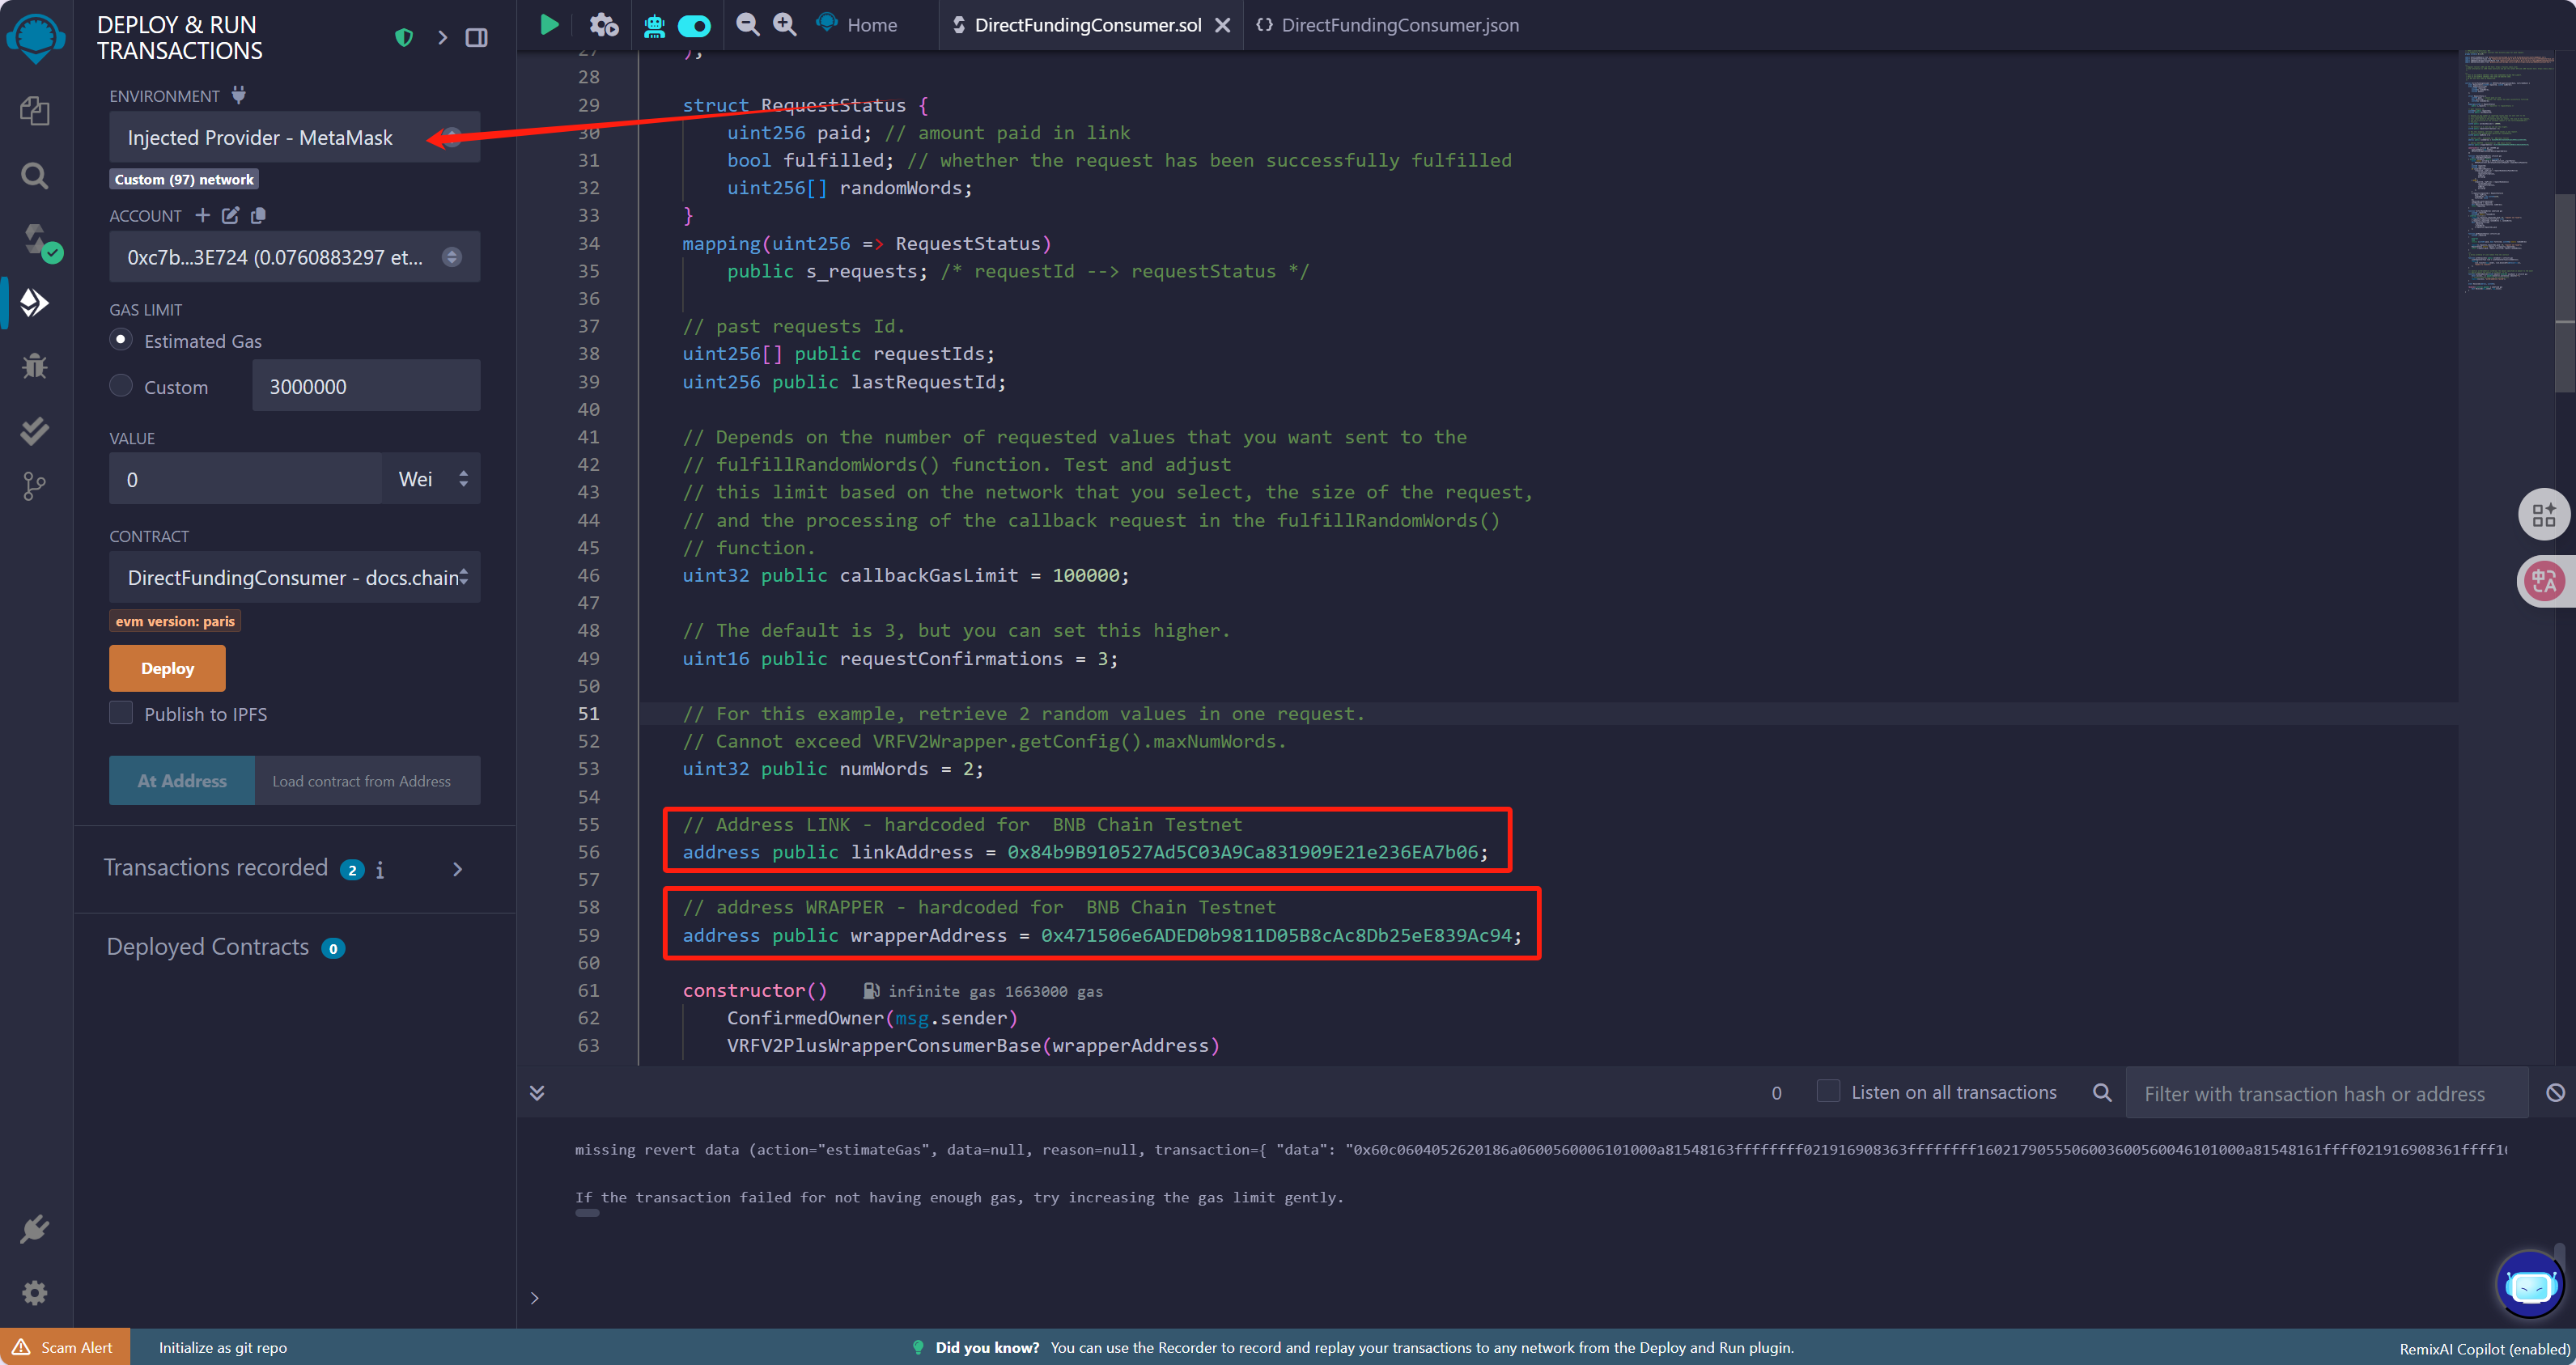Screen dimensions: 2576x1365
Task: Zoom out the editor font
Action: tap(747, 24)
